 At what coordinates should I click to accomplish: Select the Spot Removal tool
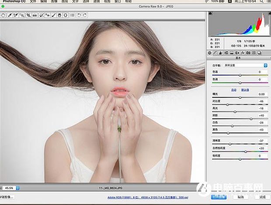(42, 15)
